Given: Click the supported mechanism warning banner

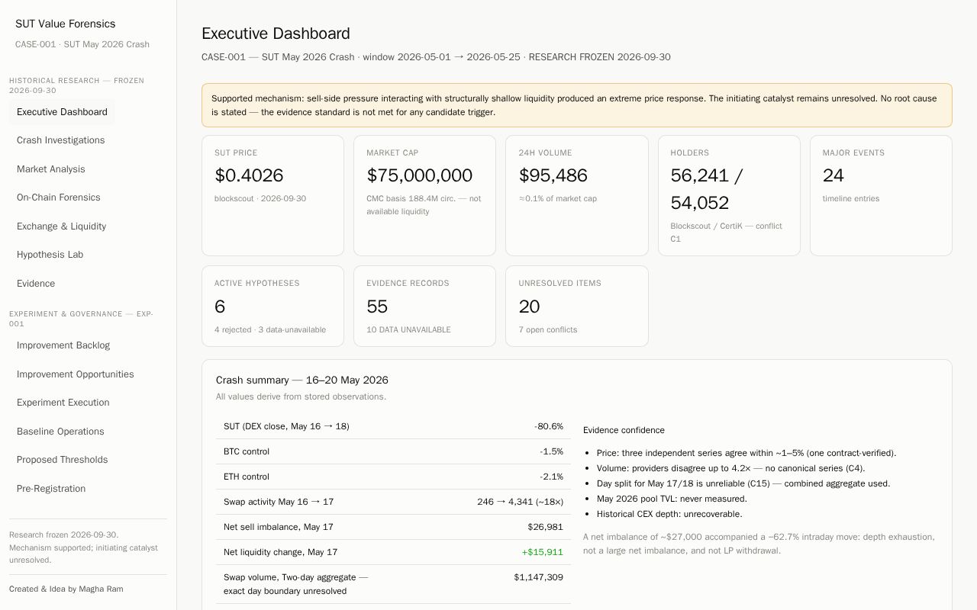Looking at the screenshot, I should pyautogui.click(x=577, y=105).
